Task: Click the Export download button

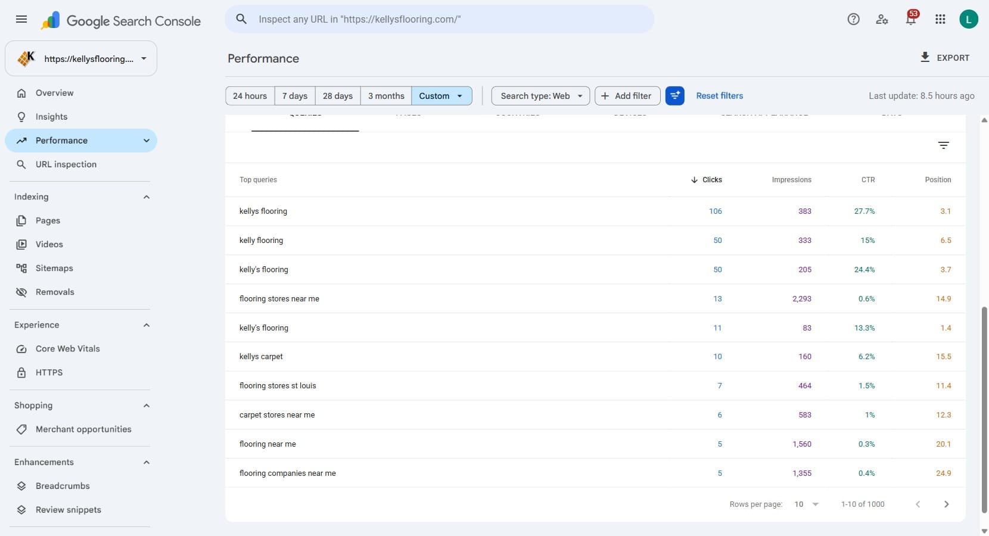Action: (x=945, y=58)
